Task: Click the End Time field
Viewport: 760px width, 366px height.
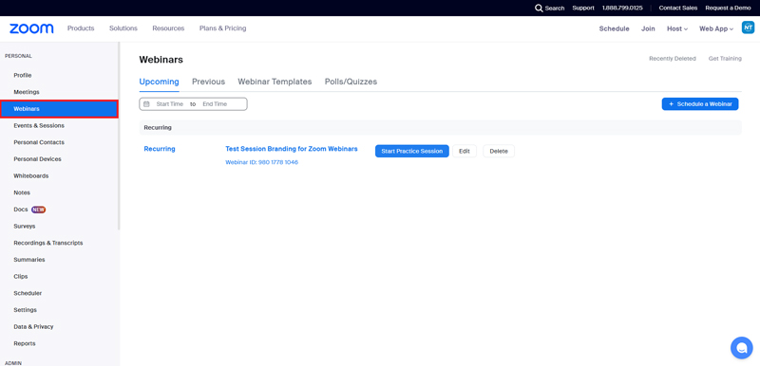Action: click(215, 104)
